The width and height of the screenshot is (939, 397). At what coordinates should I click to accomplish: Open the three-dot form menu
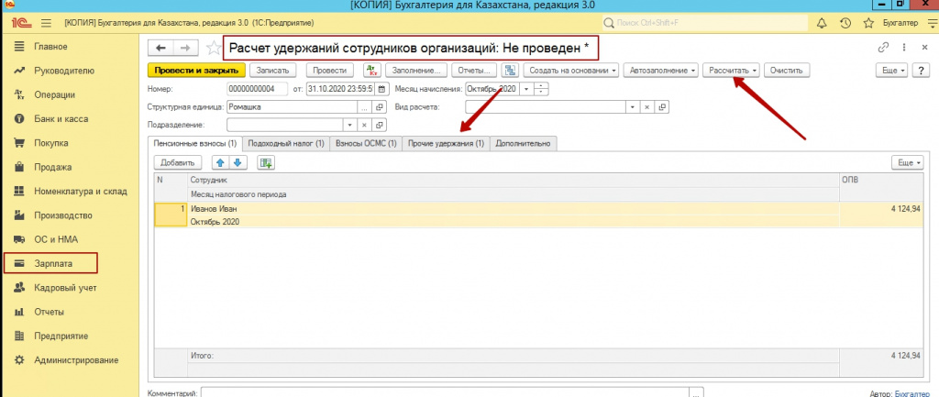tap(903, 48)
